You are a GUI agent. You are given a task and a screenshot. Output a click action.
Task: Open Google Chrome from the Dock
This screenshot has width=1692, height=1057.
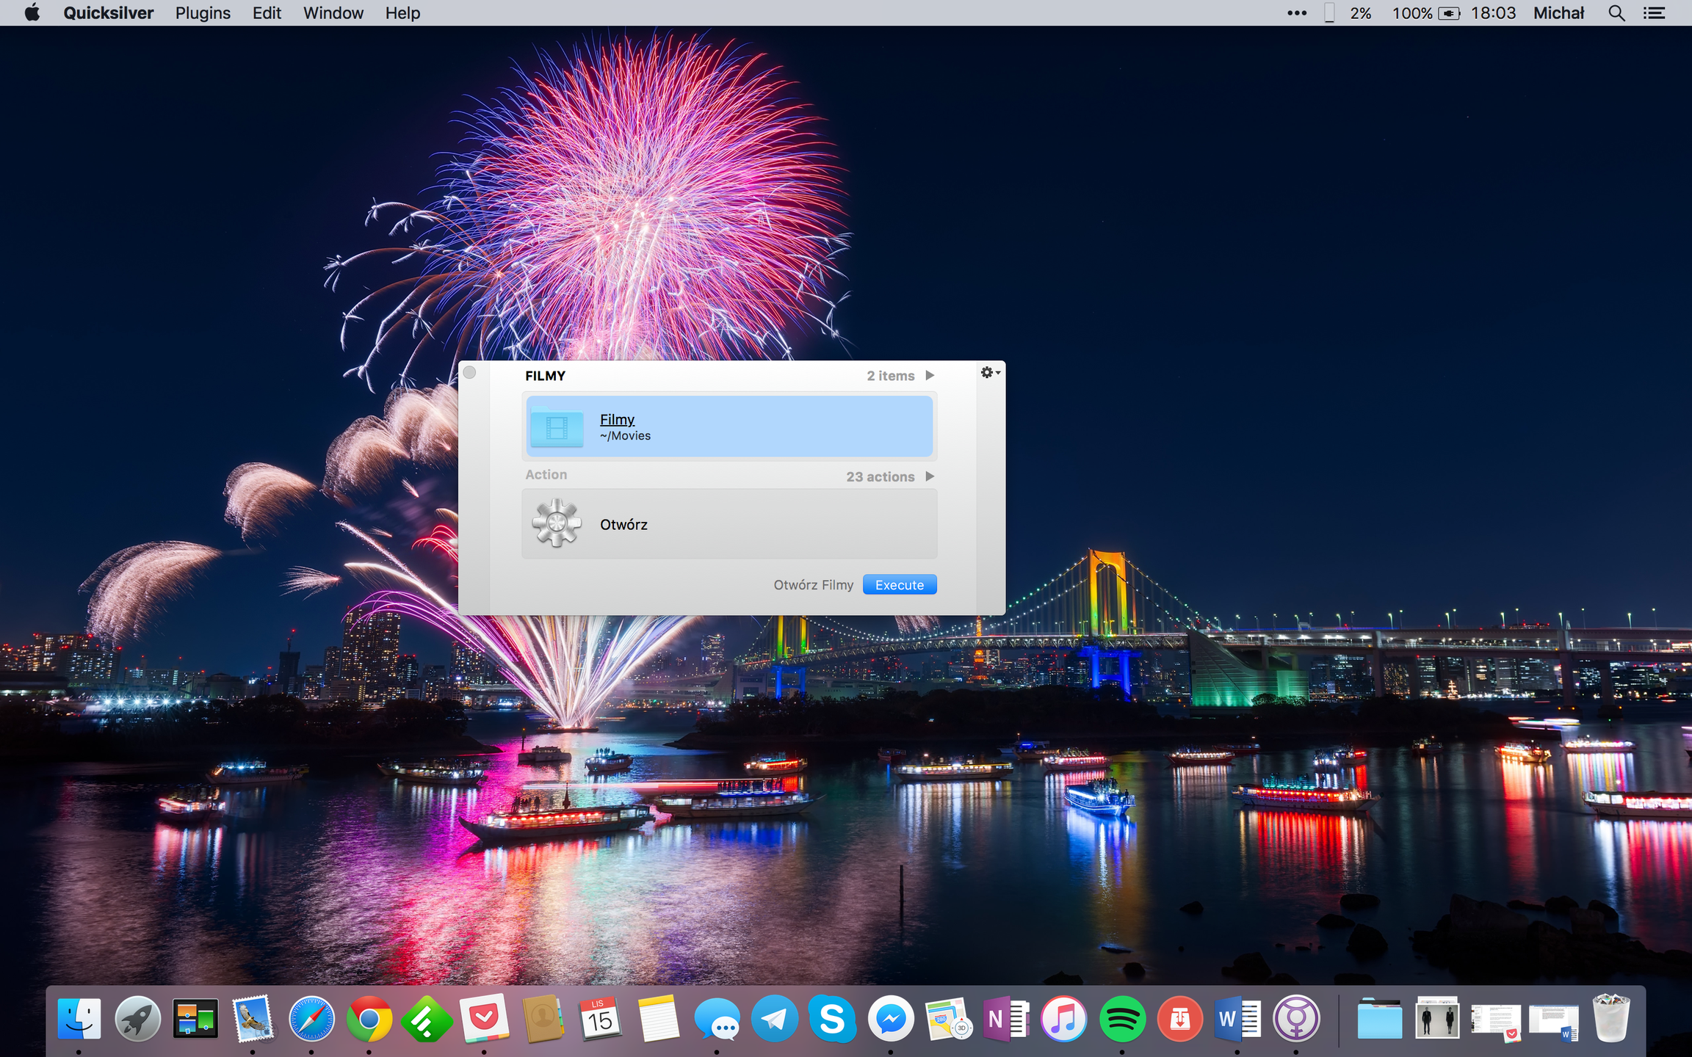pyautogui.click(x=369, y=1019)
